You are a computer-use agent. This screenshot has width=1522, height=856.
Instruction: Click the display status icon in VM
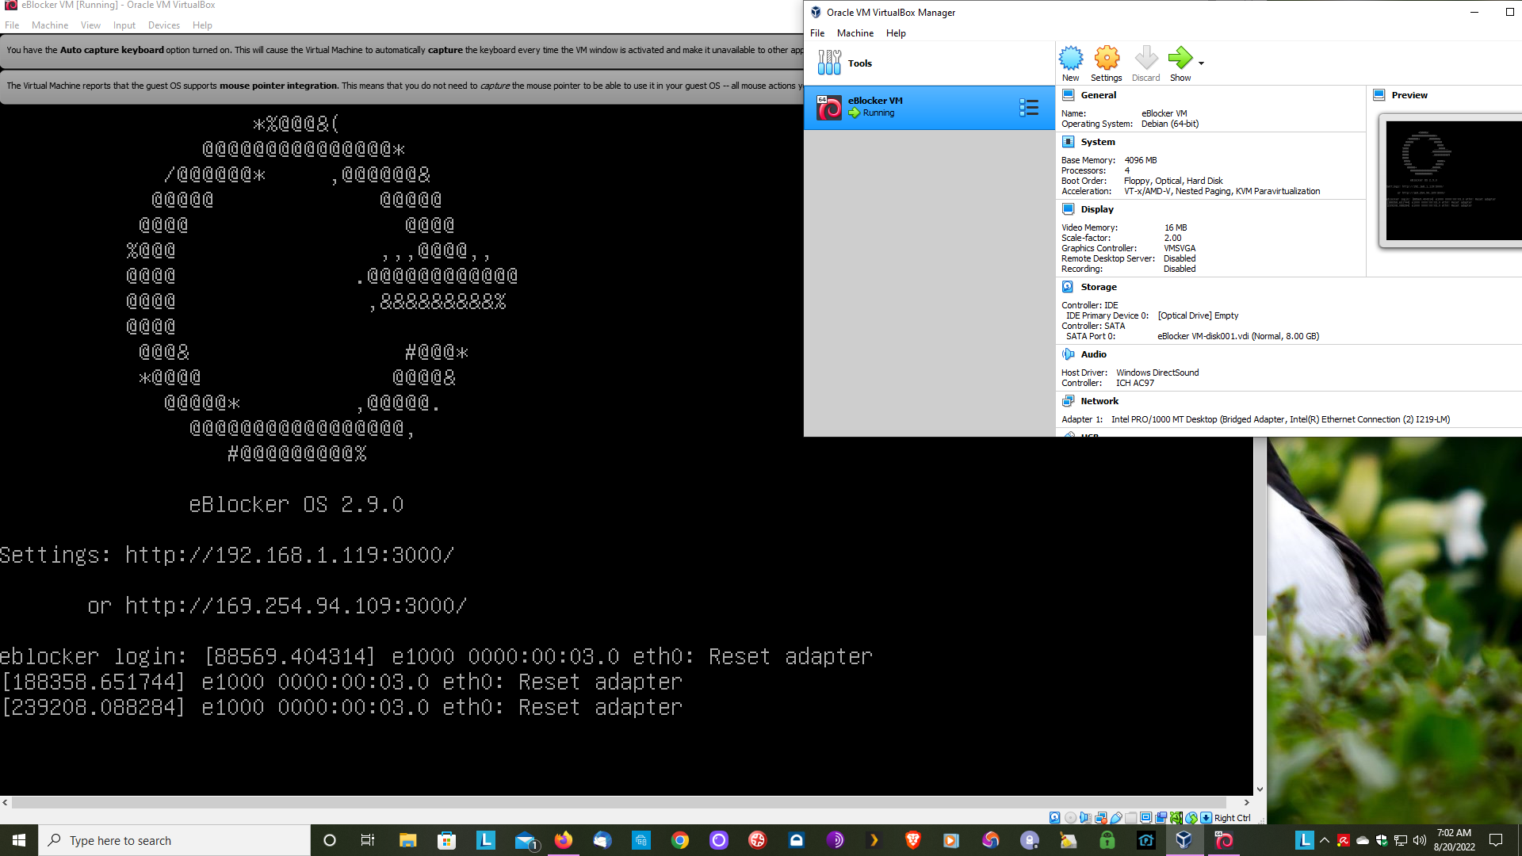pyautogui.click(x=1145, y=818)
